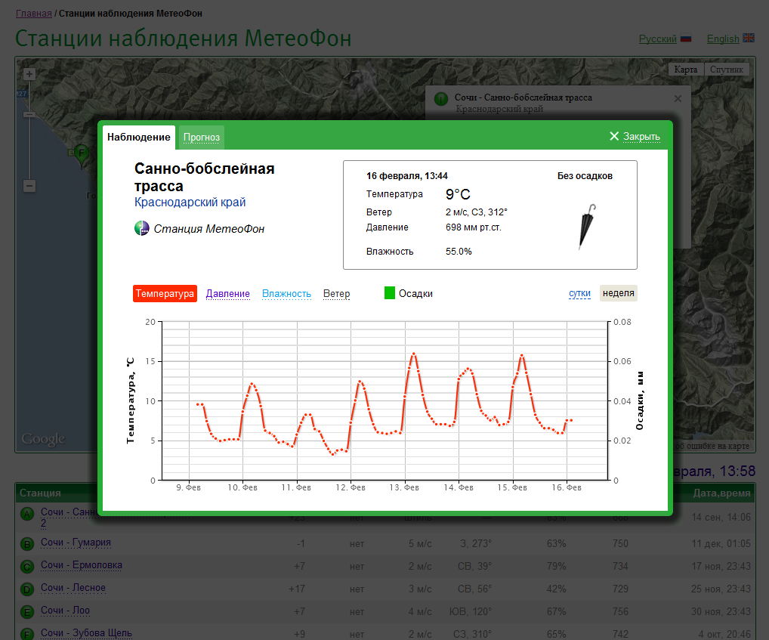Click the 11 дек, 01:05 date cell
This screenshot has height=640, width=769.
(721, 543)
